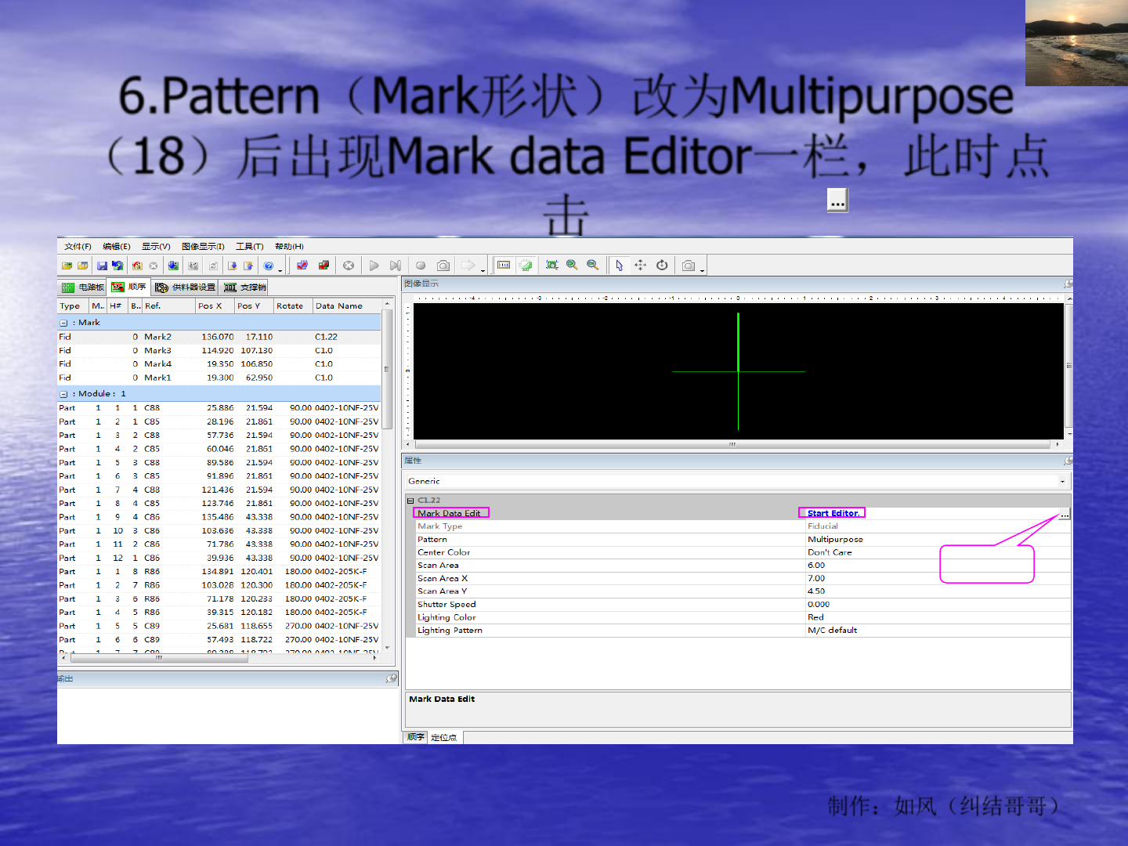
Task: Select the zoom in magnifier tool
Action: [572, 265]
